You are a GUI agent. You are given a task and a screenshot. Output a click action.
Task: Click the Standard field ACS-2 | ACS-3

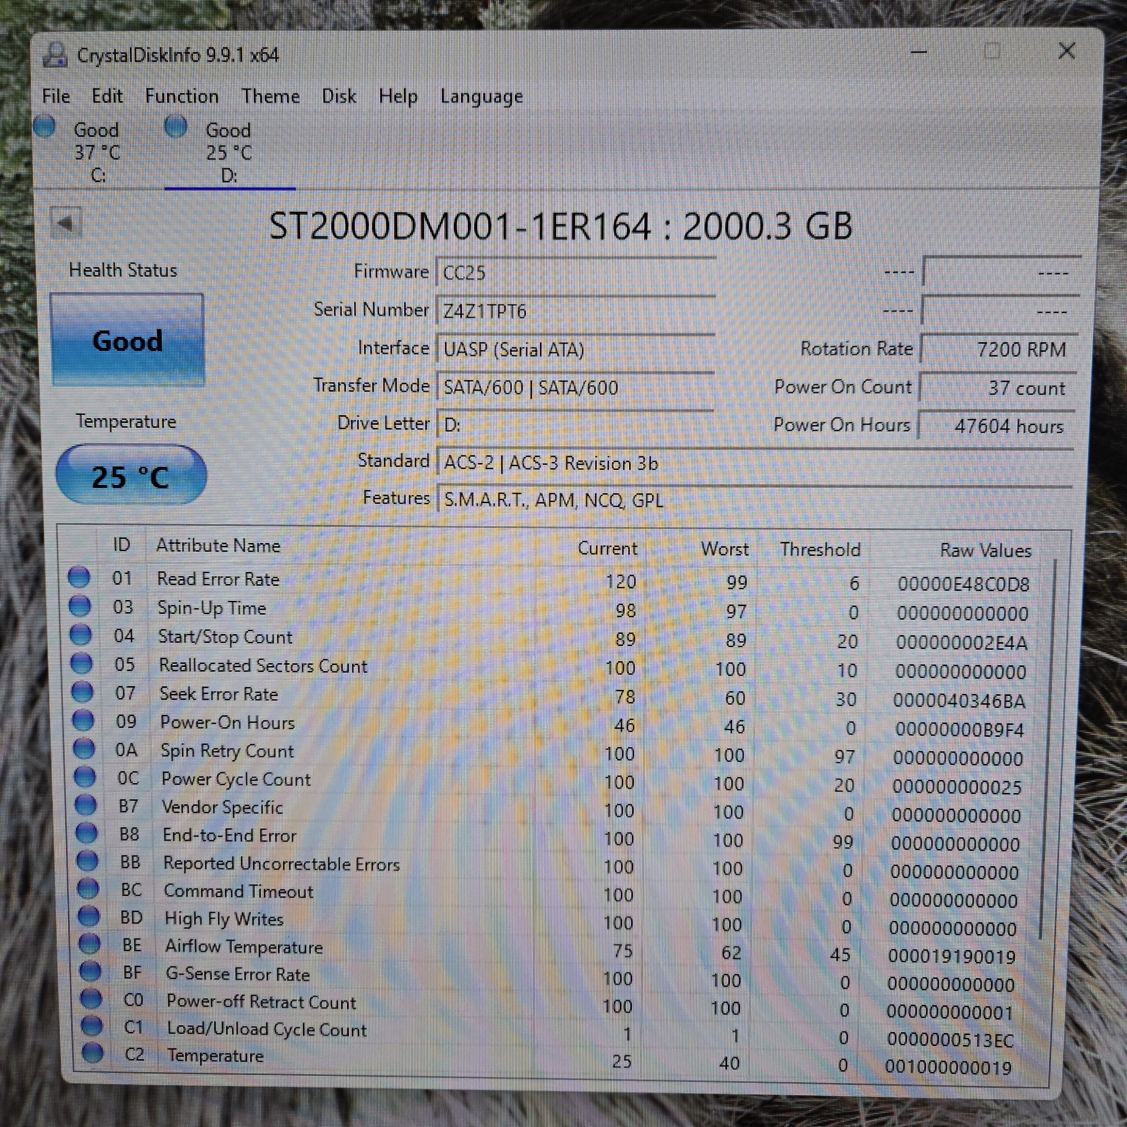[x=755, y=463]
